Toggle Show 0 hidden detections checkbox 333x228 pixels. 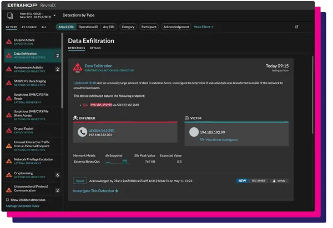click(x=7, y=200)
